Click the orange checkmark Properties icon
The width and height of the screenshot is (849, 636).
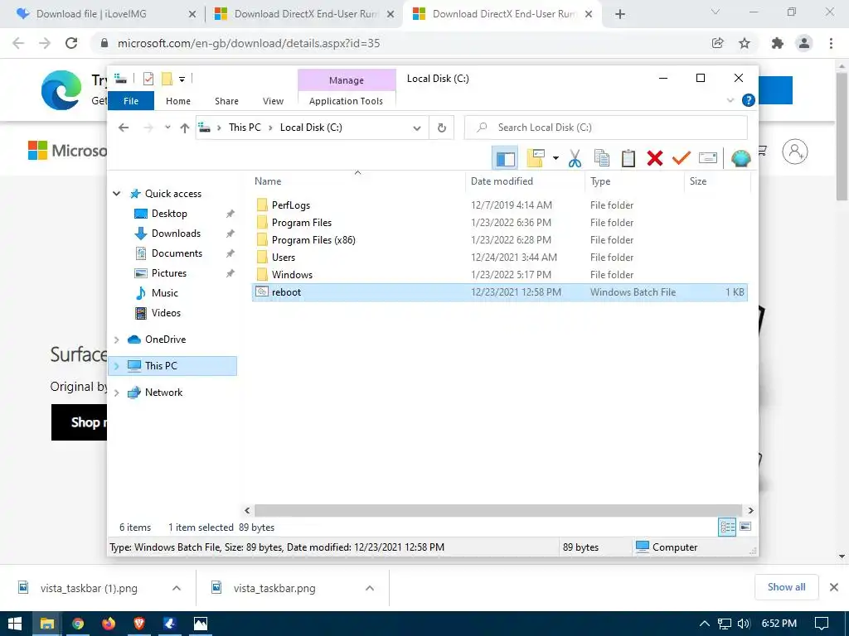(x=682, y=158)
